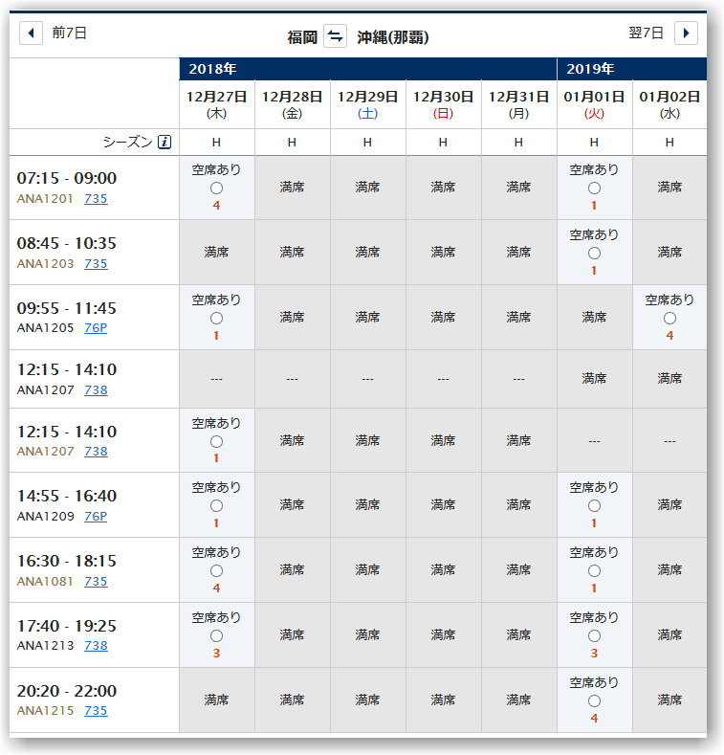Image resolution: width=724 pixels, height=755 pixels.
Task: Select ANA1209 seat on 12月27日
Action: click(216, 506)
